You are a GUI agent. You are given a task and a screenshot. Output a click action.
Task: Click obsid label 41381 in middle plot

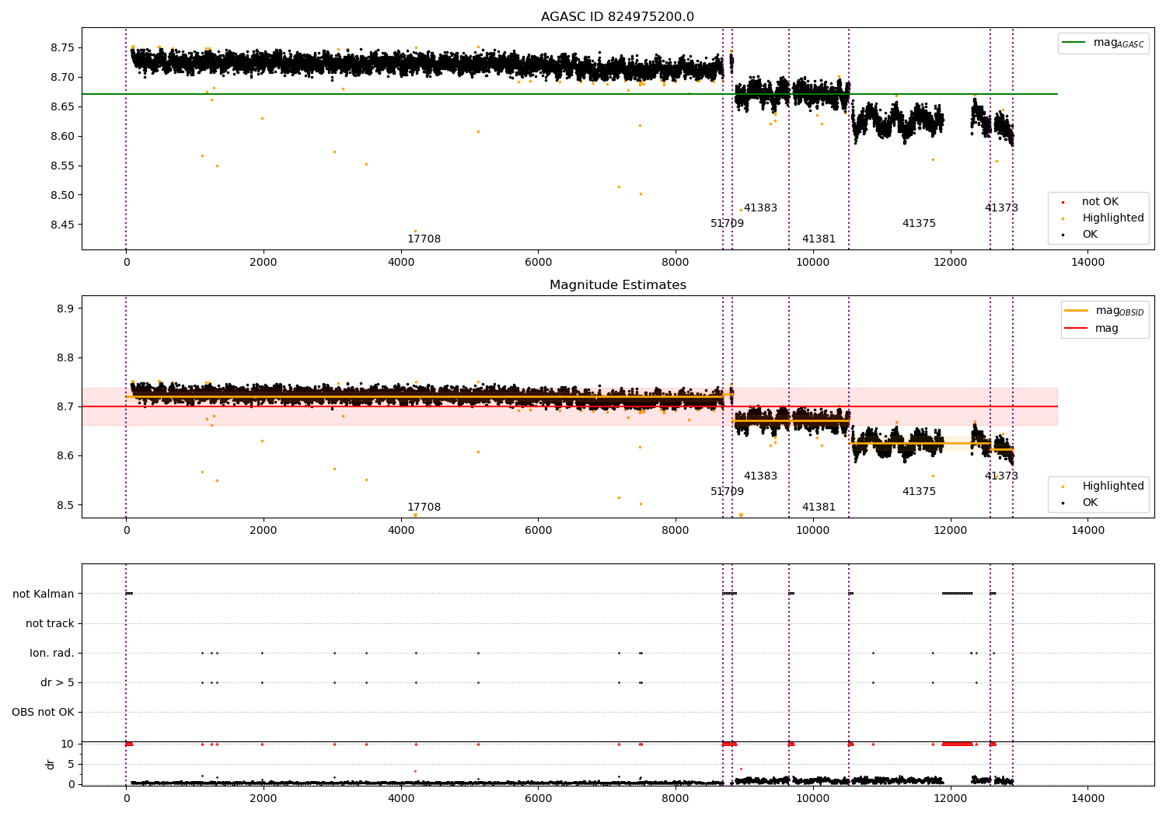click(x=819, y=507)
